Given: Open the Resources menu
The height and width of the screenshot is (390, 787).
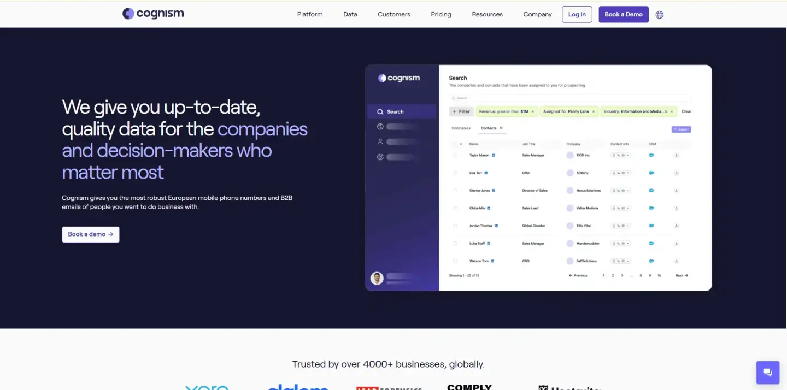Looking at the screenshot, I should click(488, 14).
